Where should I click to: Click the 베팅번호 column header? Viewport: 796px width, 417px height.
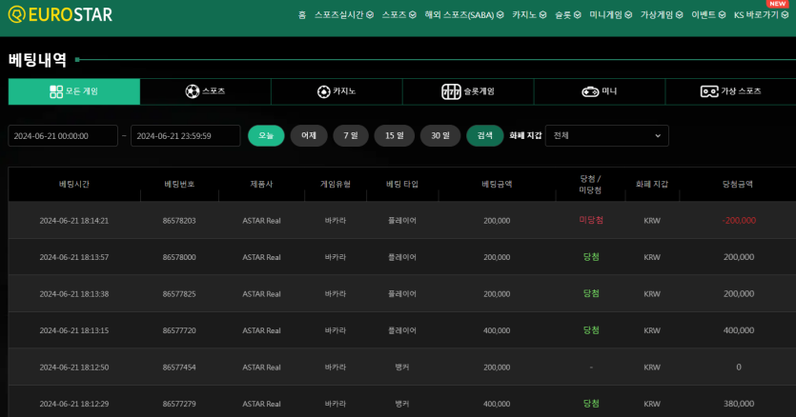(179, 184)
